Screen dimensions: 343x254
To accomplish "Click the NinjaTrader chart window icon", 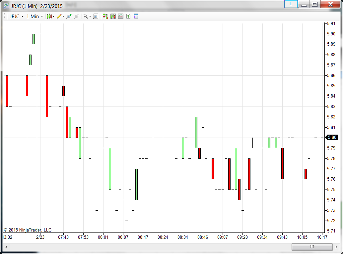I will coord(6,6).
